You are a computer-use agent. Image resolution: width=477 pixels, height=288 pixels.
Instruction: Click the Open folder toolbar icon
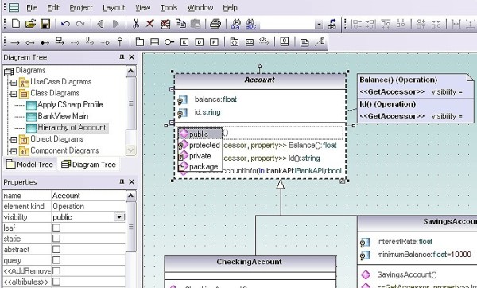[x=30, y=24]
